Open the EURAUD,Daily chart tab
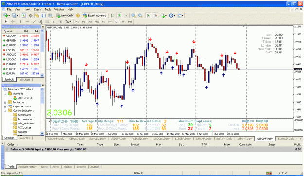 pos(286,139)
